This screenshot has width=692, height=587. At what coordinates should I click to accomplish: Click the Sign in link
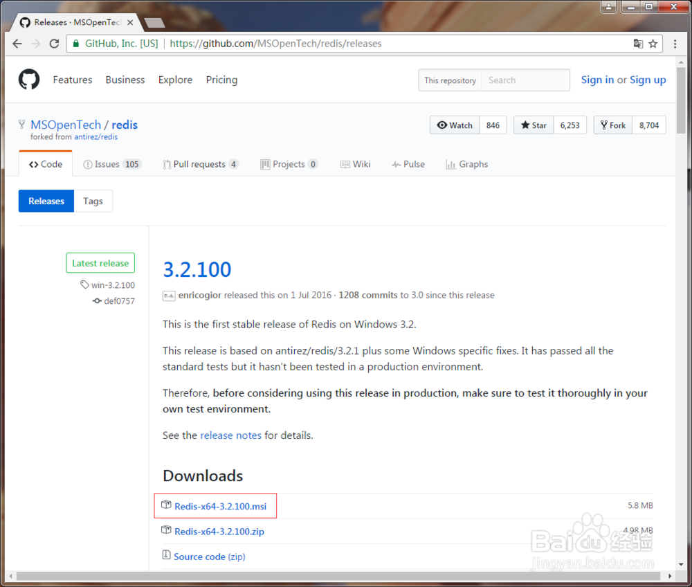pos(597,80)
